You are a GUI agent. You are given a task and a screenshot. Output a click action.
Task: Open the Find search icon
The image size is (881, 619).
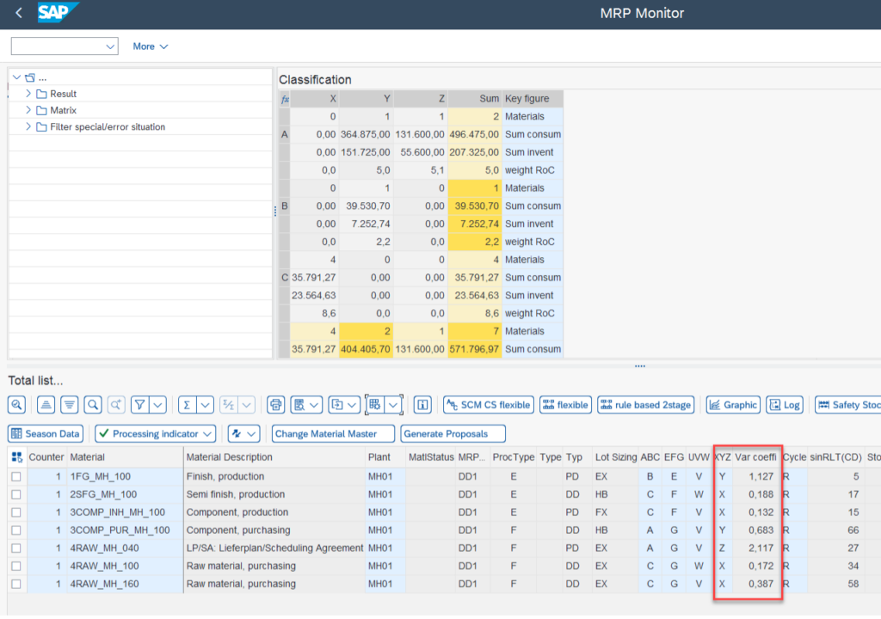click(x=93, y=404)
